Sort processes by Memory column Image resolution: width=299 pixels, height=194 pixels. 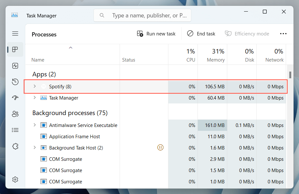215,60
